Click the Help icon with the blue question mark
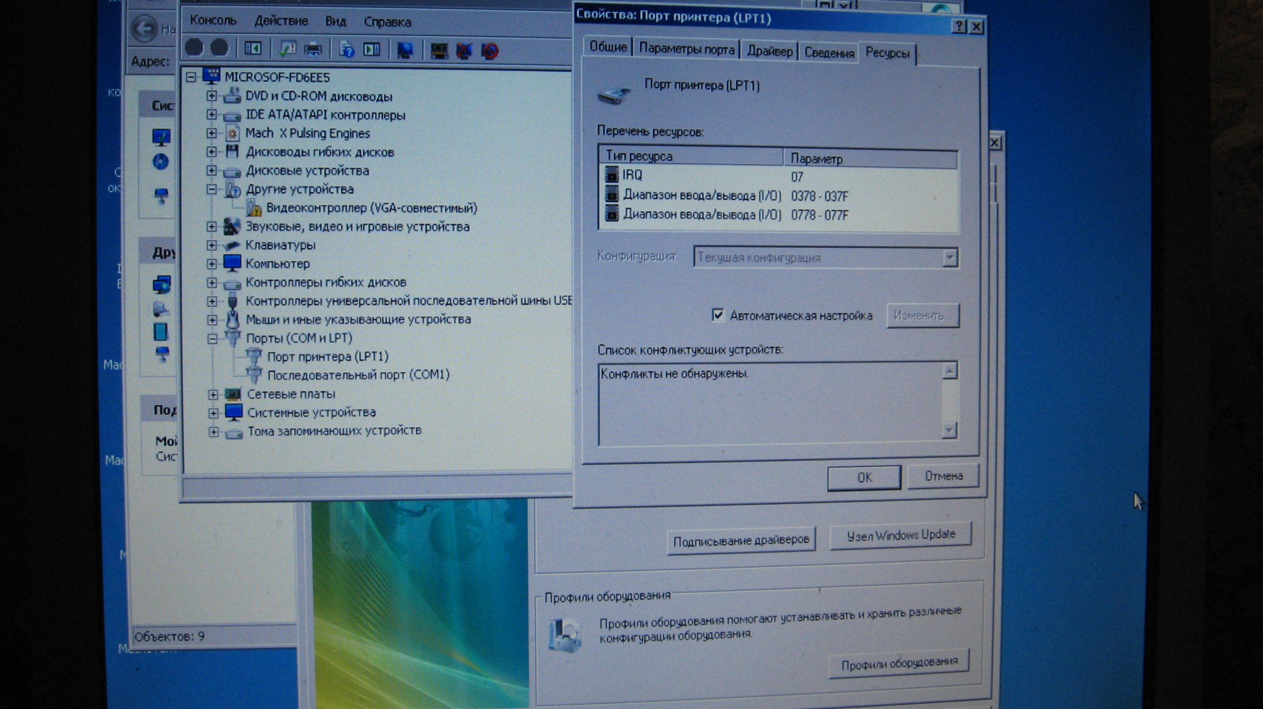The image size is (1263, 709). [346, 50]
